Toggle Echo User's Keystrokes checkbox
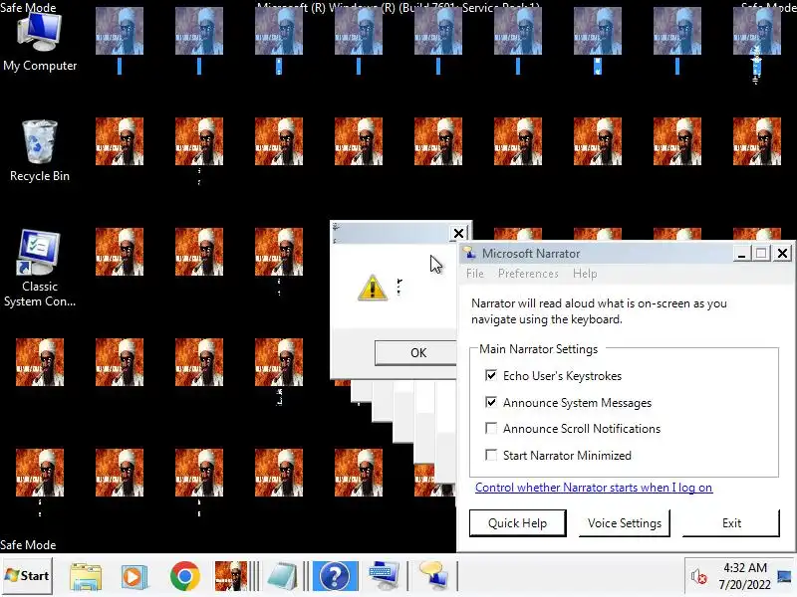 point(491,376)
